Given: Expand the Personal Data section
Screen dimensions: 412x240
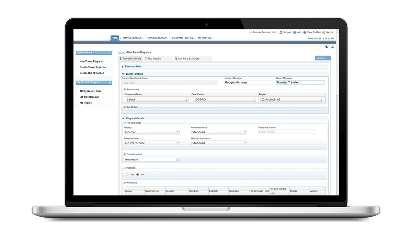Looking at the screenshot, I should point(123,67).
